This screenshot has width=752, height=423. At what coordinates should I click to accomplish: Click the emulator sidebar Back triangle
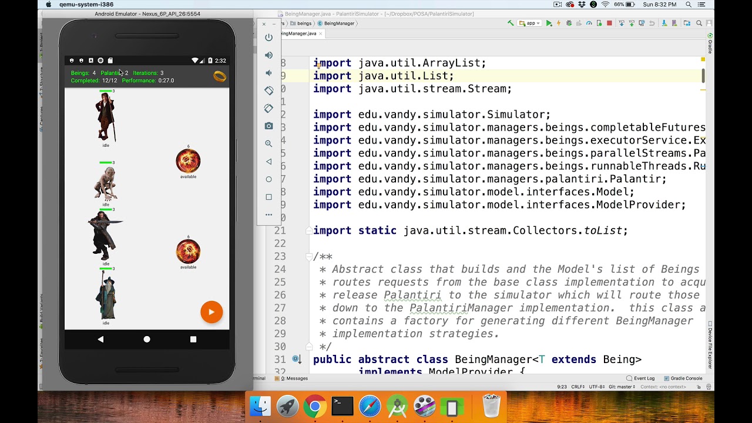click(268, 162)
